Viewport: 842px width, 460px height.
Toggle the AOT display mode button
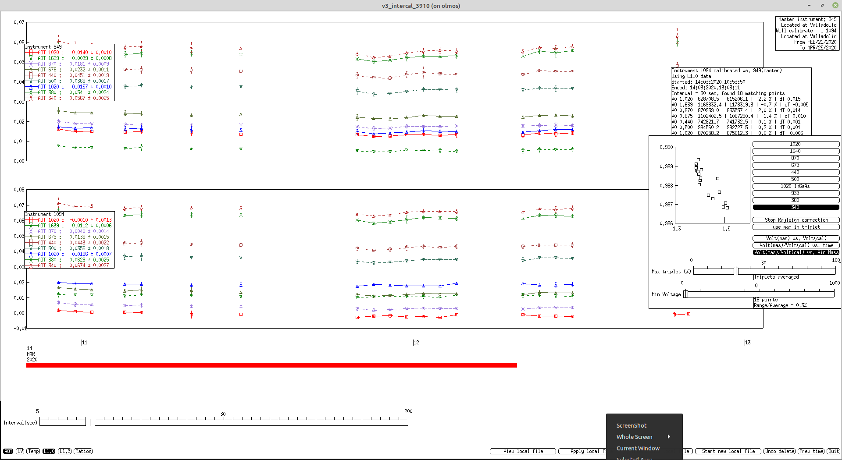(8, 451)
